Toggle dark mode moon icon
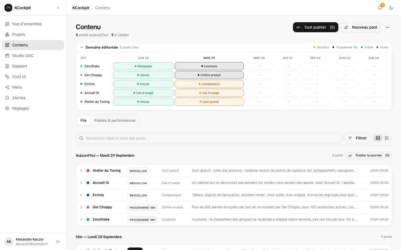 click(391, 8)
